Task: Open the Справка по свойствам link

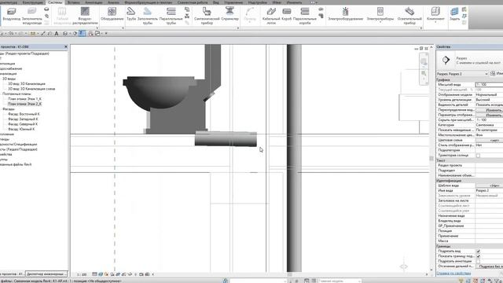Action: 453,274
